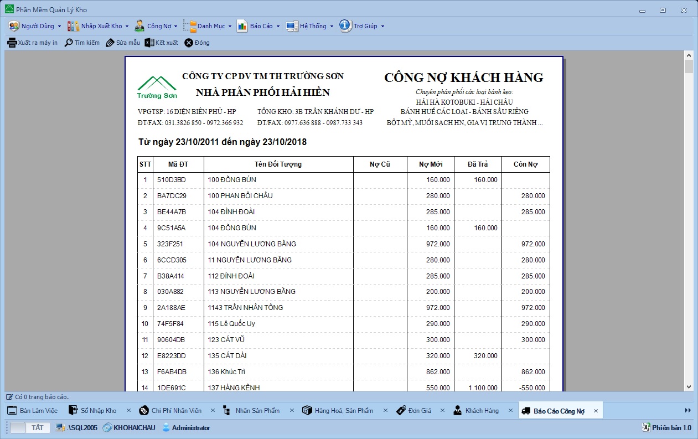
Task: Open Sửa mẫu template editor
Action: coord(110,43)
